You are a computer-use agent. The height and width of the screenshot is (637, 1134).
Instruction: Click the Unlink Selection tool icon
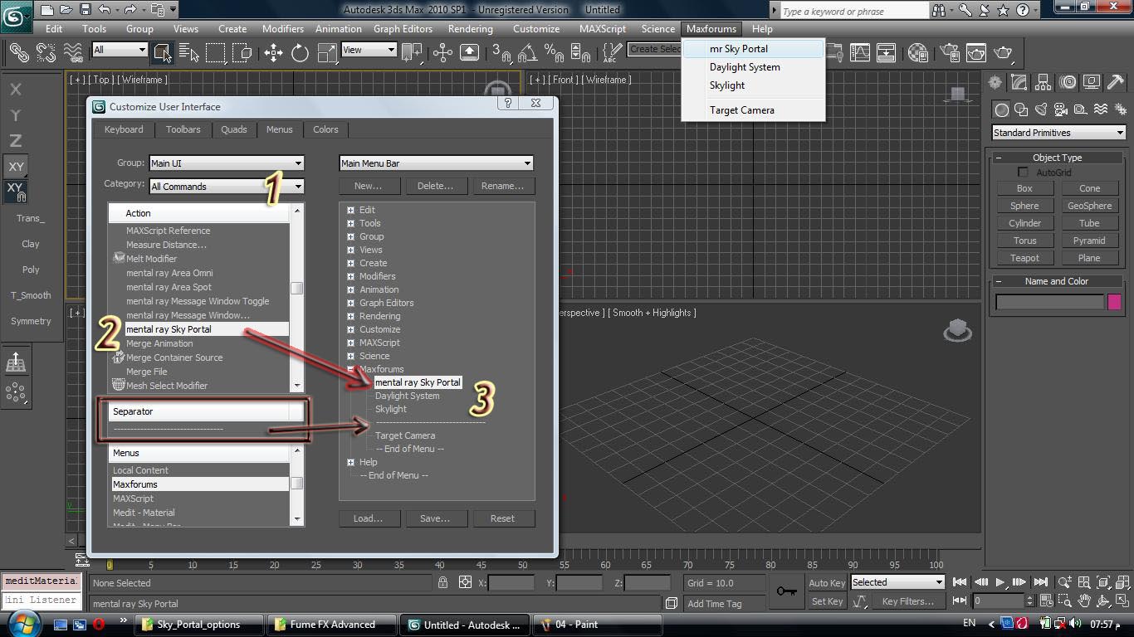[x=46, y=52]
